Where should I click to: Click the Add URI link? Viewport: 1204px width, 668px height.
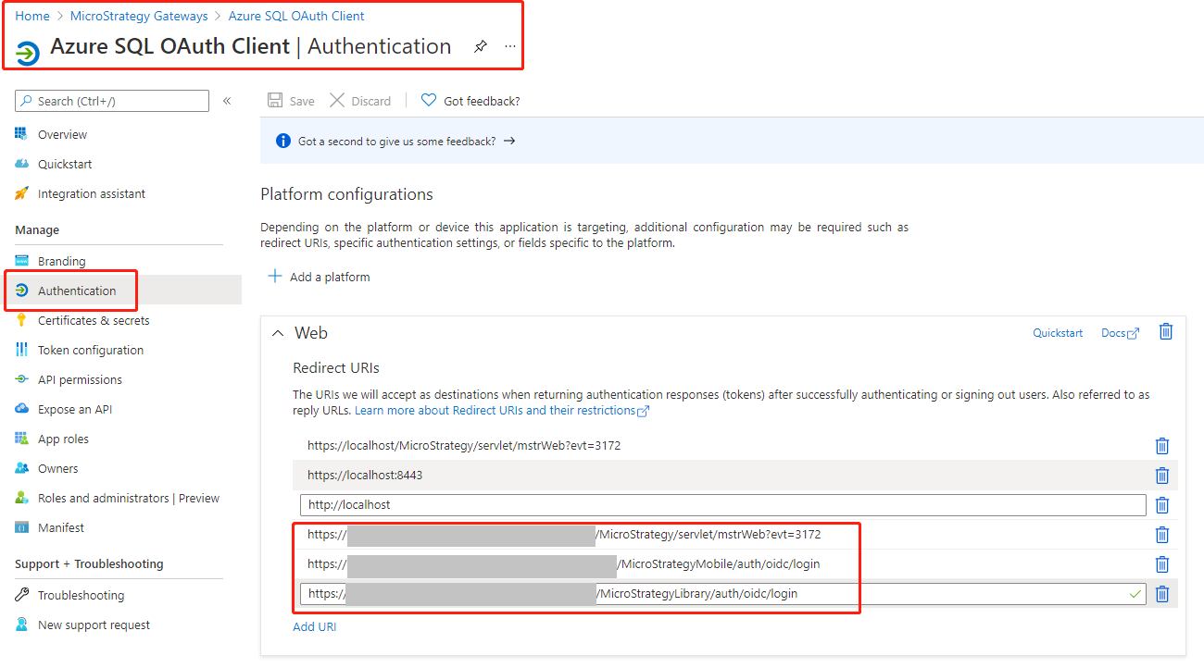click(315, 626)
